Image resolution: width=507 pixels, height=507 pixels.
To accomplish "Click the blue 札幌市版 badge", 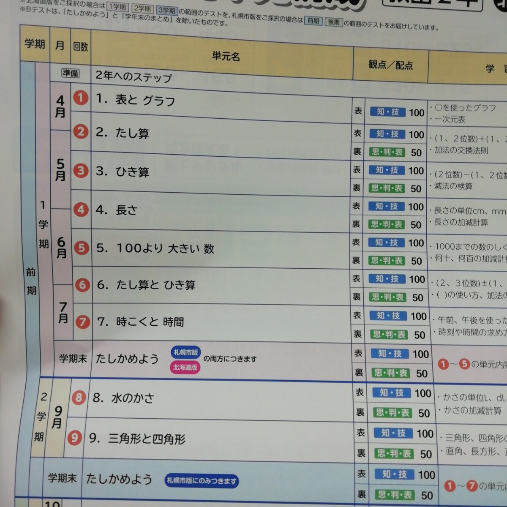I will point(186,352).
